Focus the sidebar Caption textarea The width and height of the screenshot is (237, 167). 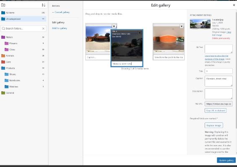pyautogui.click(x=219, y=81)
